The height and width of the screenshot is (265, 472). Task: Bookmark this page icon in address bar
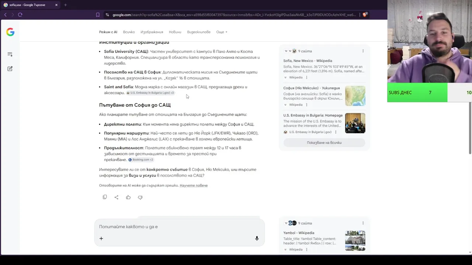click(x=98, y=15)
